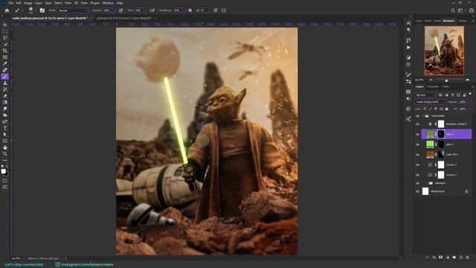This screenshot has width=476, height=268.
Task: Switch to the Color panel tab
Action: coord(419,21)
